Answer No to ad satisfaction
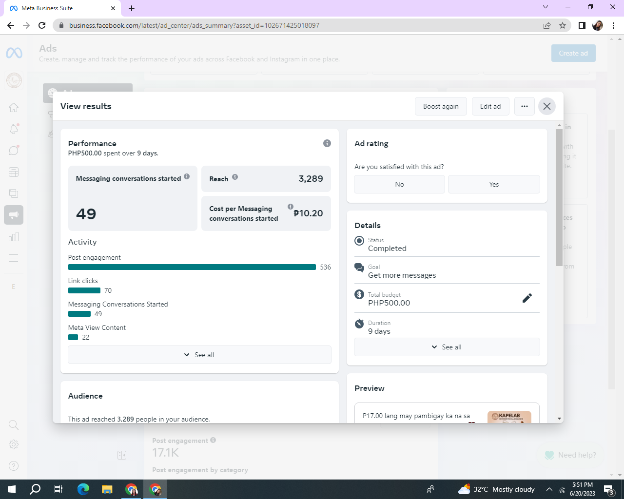624x499 pixels. (x=400, y=184)
